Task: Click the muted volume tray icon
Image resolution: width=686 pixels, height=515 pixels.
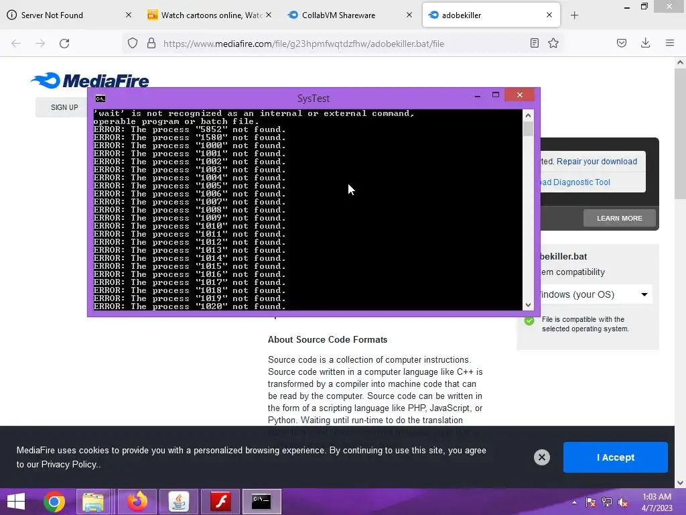Action: click(x=623, y=502)
